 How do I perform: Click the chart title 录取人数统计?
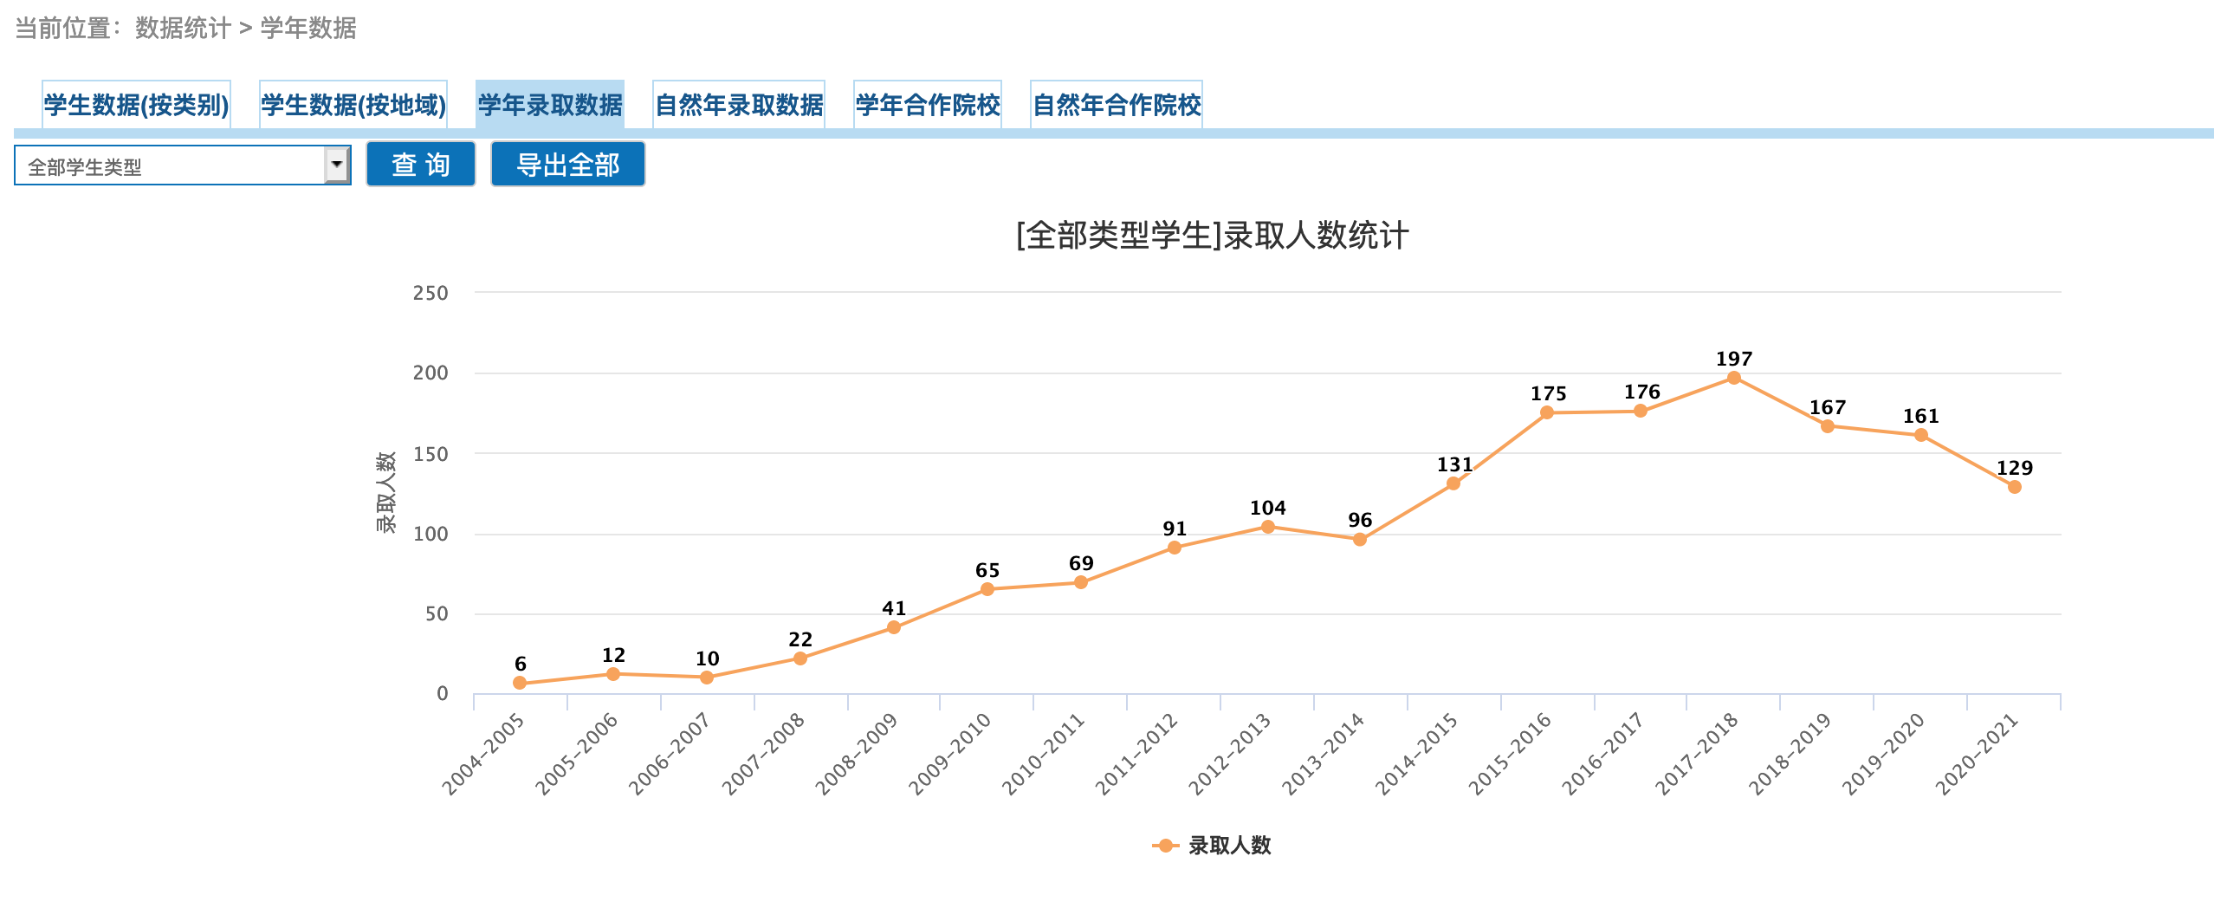point(1212,236)
